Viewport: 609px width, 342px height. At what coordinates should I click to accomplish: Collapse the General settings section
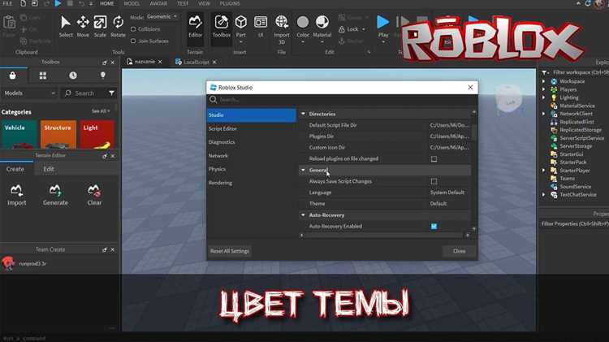pos(304,170)
